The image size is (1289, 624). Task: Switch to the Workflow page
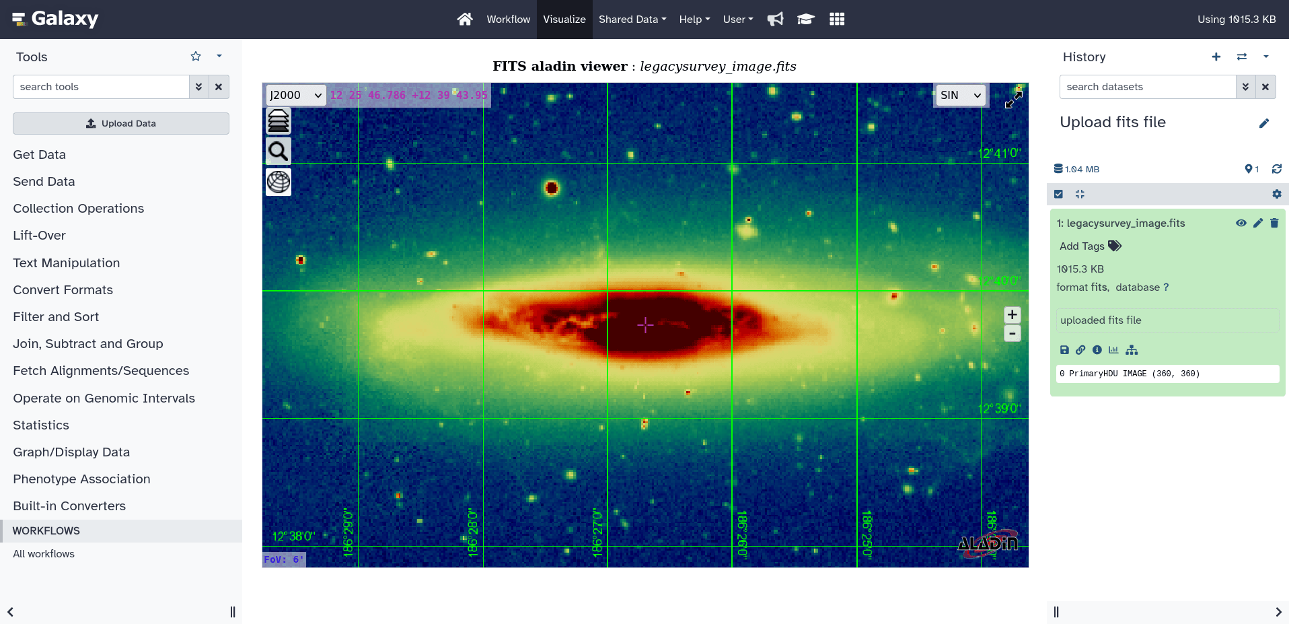coord(508,19)
